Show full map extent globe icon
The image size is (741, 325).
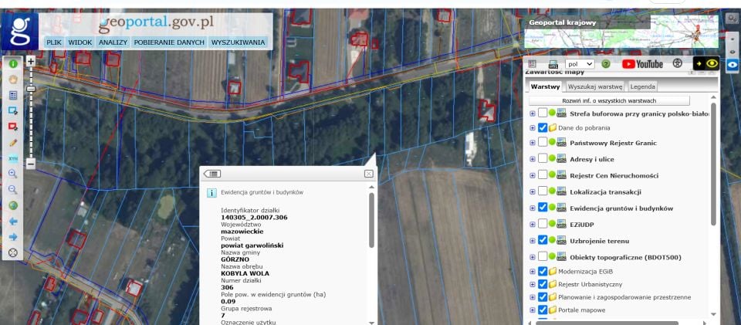(13, 205)
